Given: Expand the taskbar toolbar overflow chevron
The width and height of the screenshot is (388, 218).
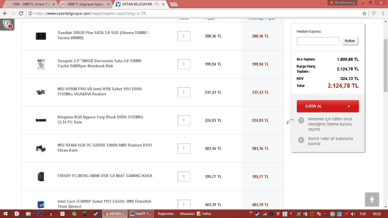Looking at the screenshot, I should click(251, 212).
